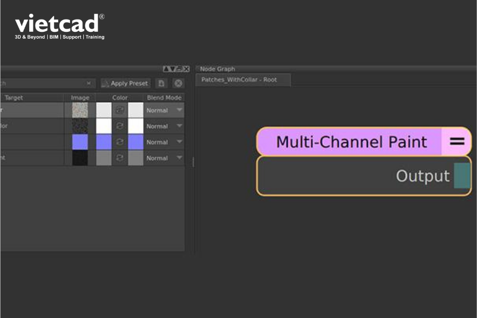Click the panel down-arrow icon
477x318 pixels.
pos(172,69)
